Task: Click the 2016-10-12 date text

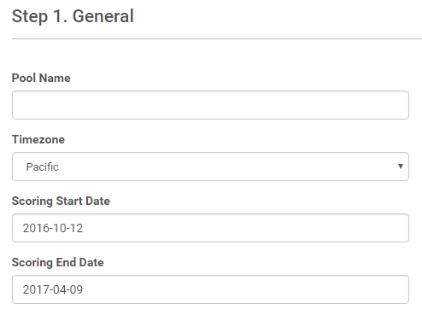Action: 53,228
